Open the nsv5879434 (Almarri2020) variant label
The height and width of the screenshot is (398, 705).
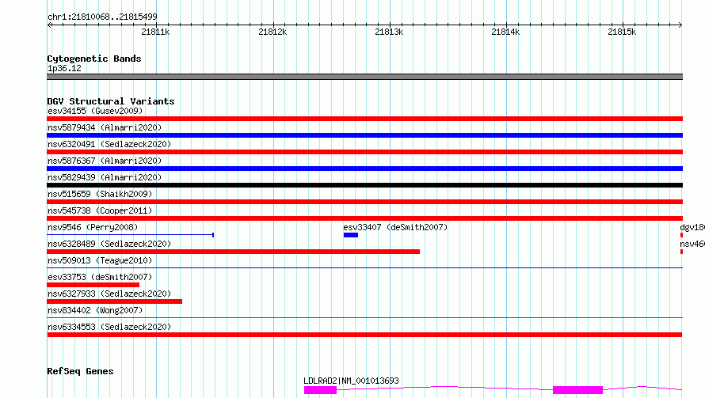105,127
